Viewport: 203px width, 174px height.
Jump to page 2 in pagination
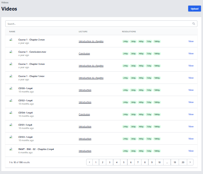tap(103, 162)
